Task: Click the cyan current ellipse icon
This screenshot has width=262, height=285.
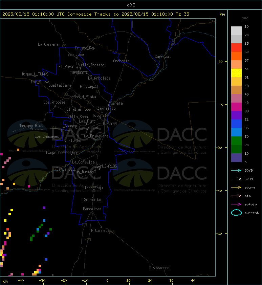Action: click(236, 213)
